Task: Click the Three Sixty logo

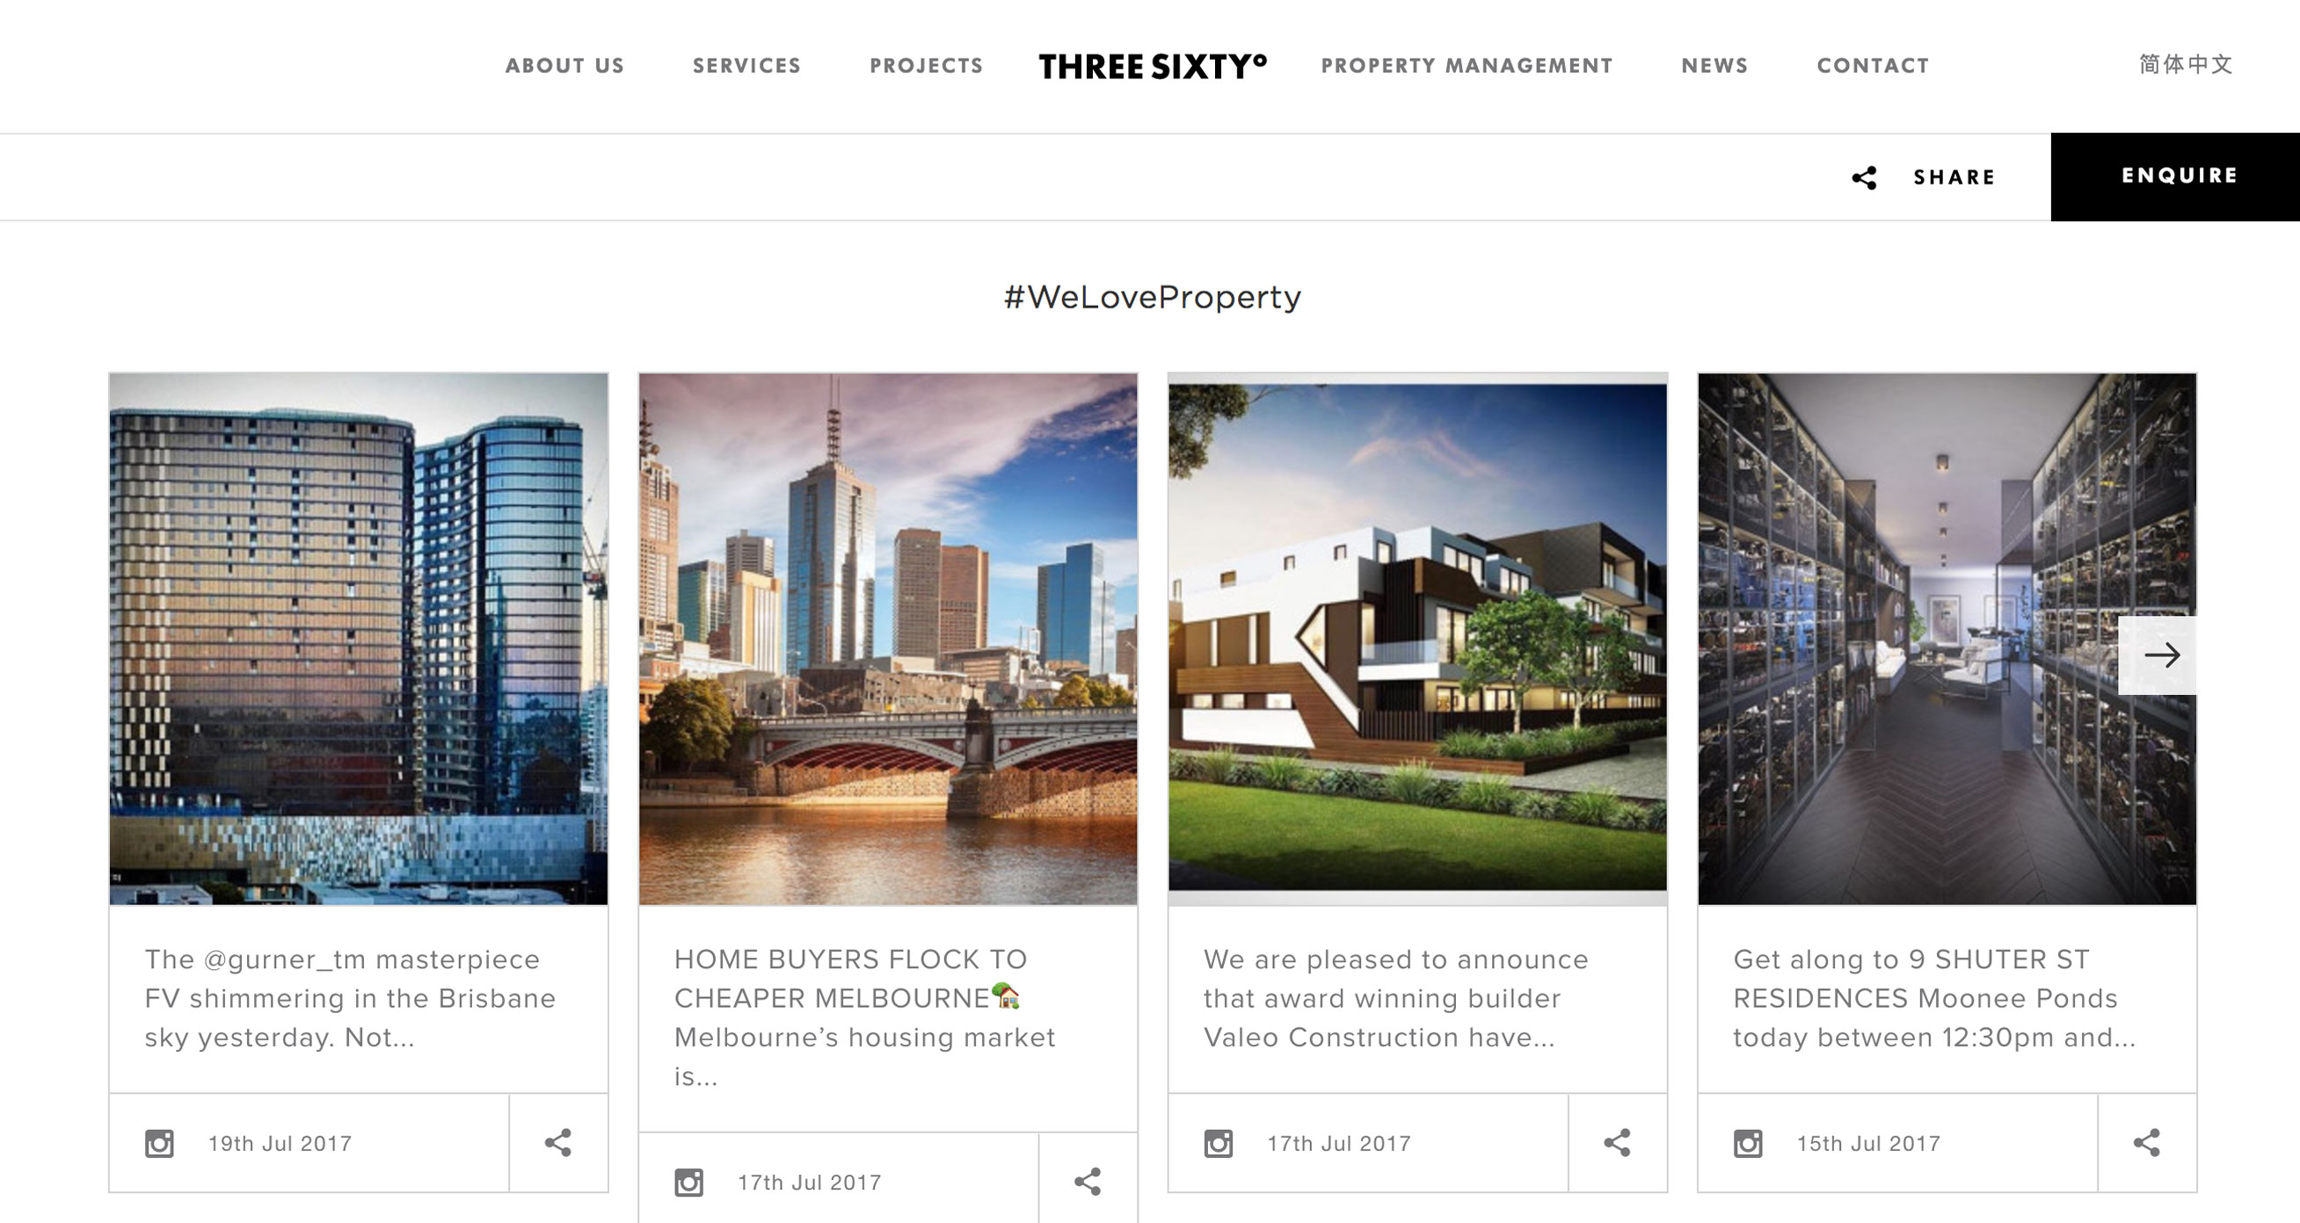Action: (1152, 66)
